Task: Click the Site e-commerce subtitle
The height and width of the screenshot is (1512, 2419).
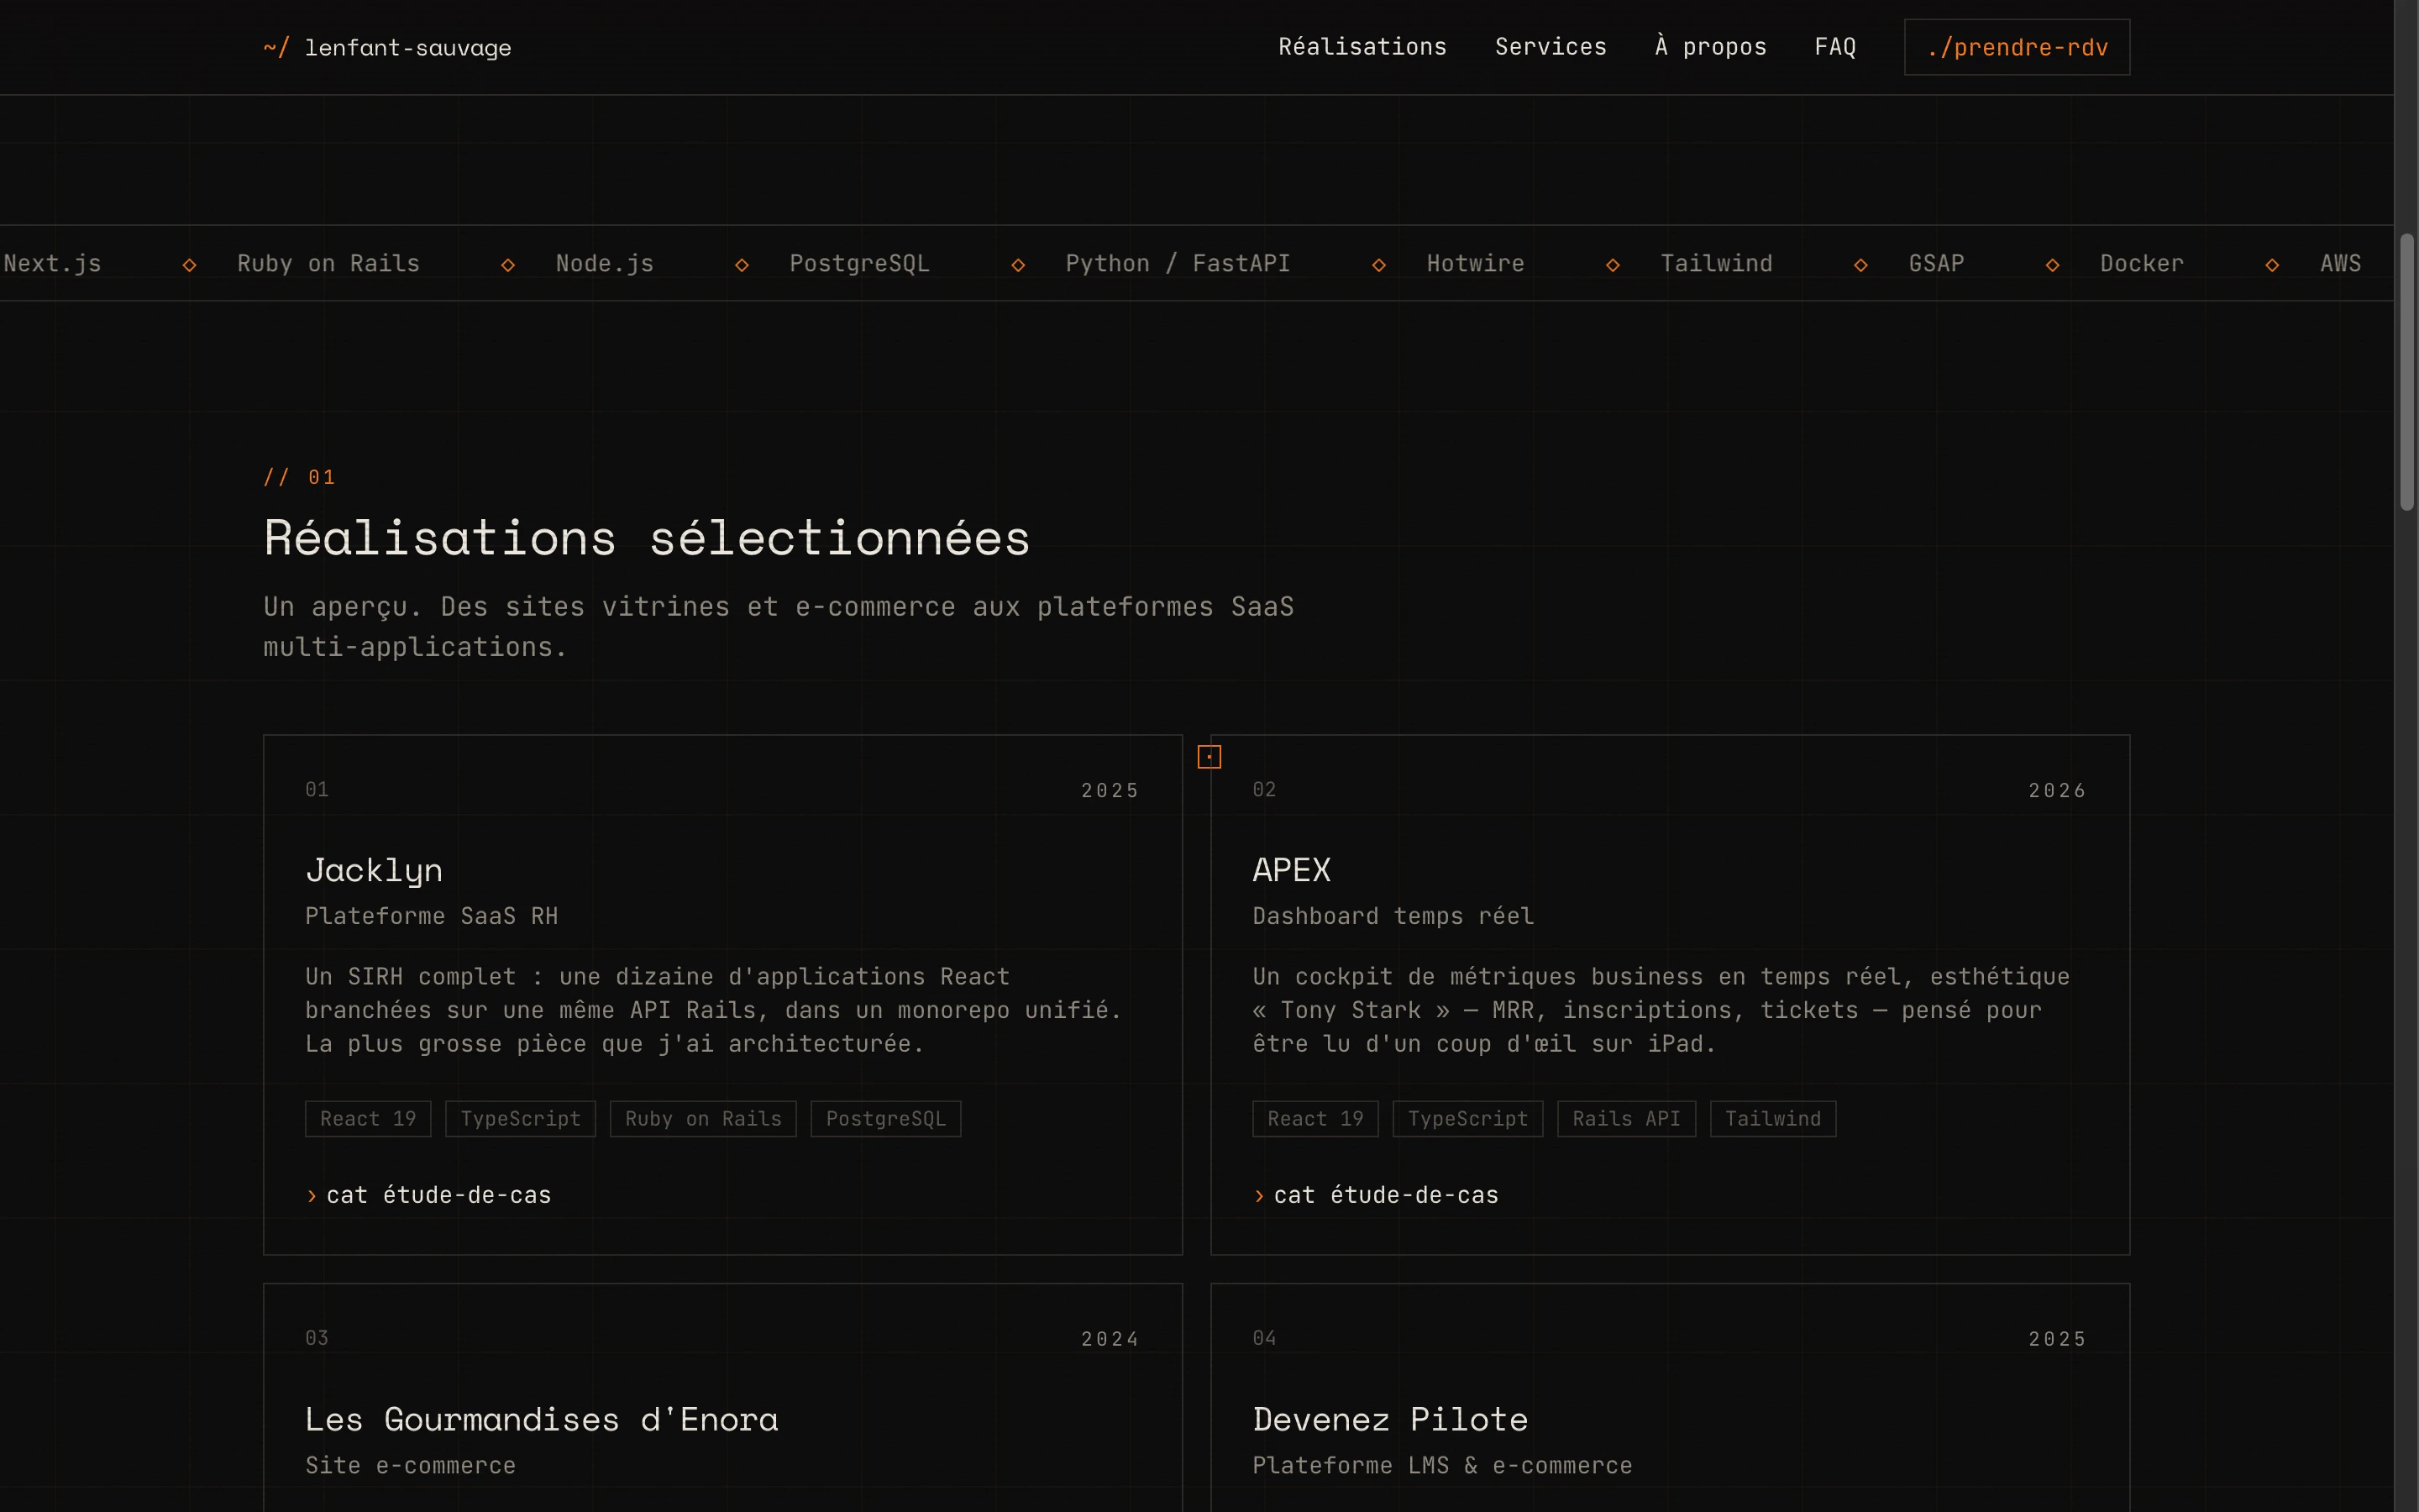Action: tap(411, 1465)
